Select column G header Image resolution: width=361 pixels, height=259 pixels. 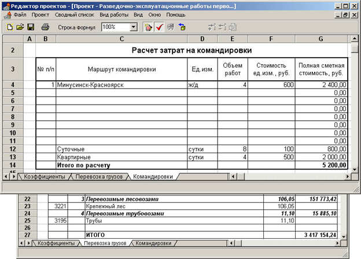pyautogui.click(x=321, y=39)
